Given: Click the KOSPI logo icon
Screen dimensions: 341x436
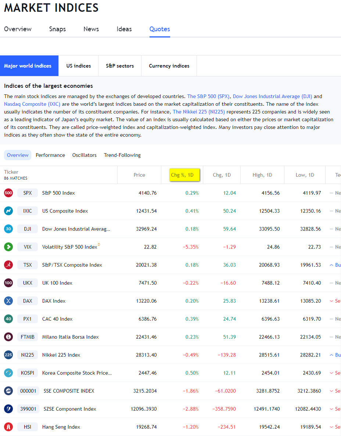Looking at the screenshot, I should pyautogui.click(x=8, y=373).
